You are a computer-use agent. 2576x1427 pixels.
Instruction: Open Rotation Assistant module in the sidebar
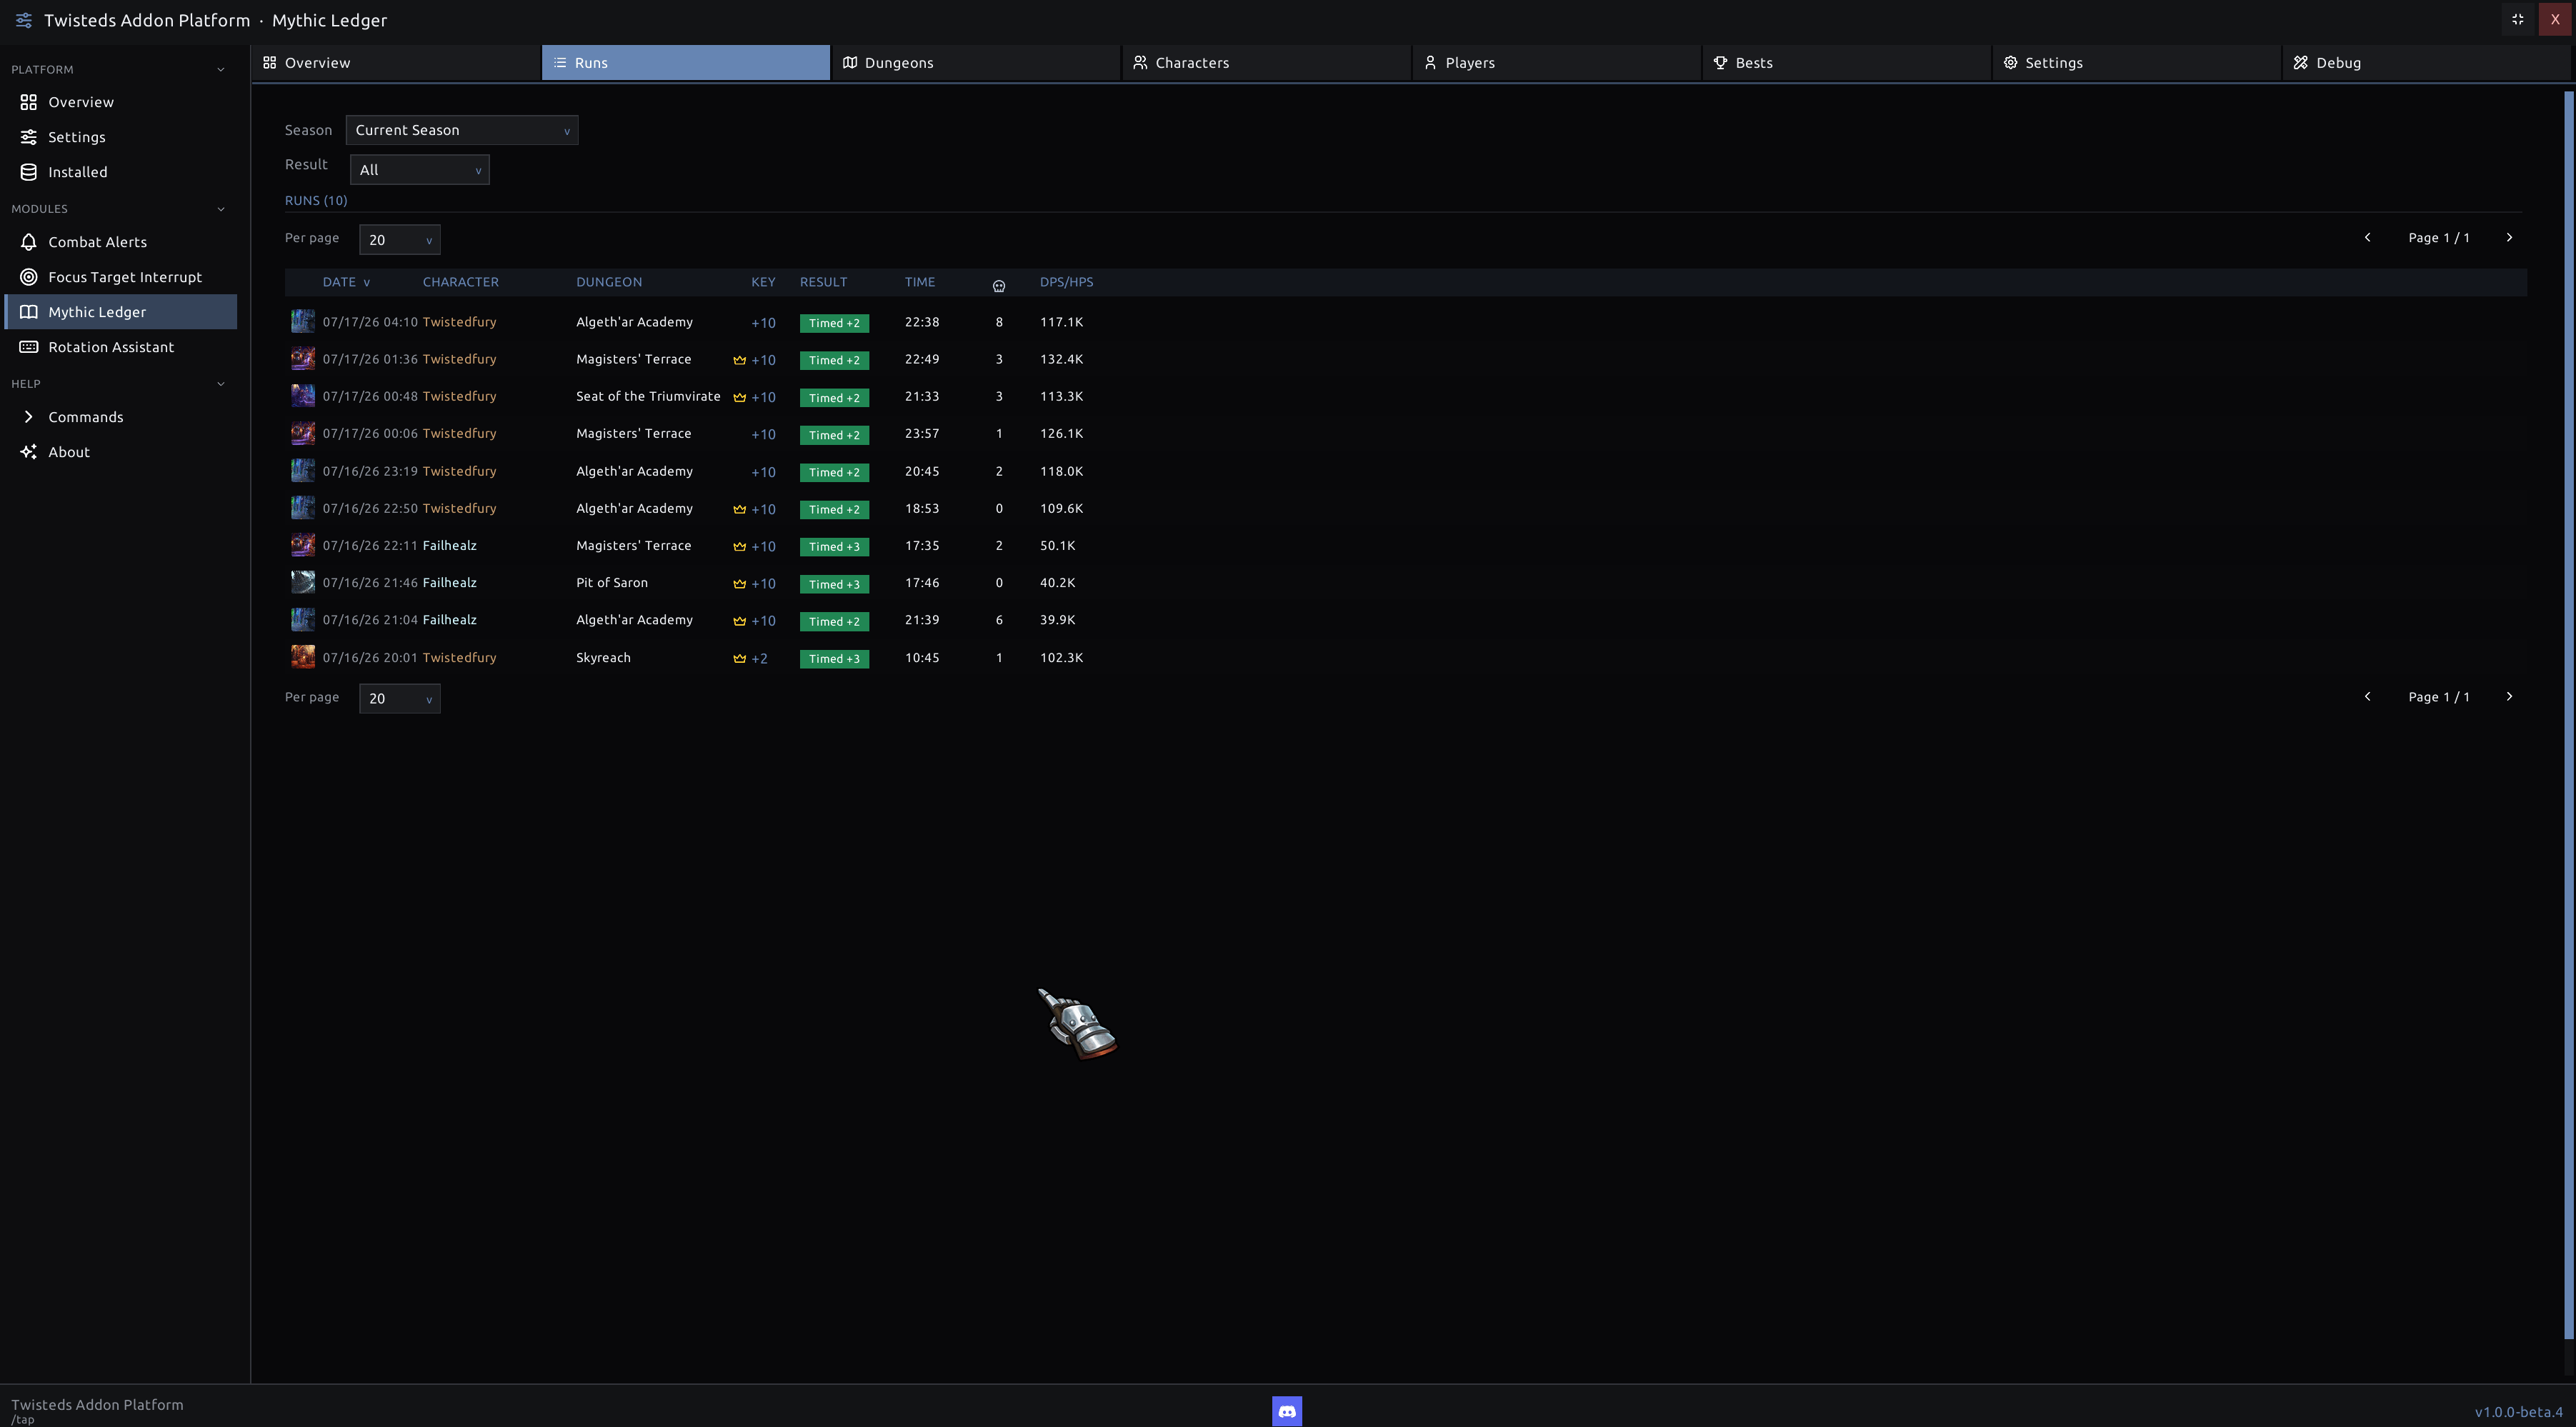pyautogui.click(x=121, y=347)
